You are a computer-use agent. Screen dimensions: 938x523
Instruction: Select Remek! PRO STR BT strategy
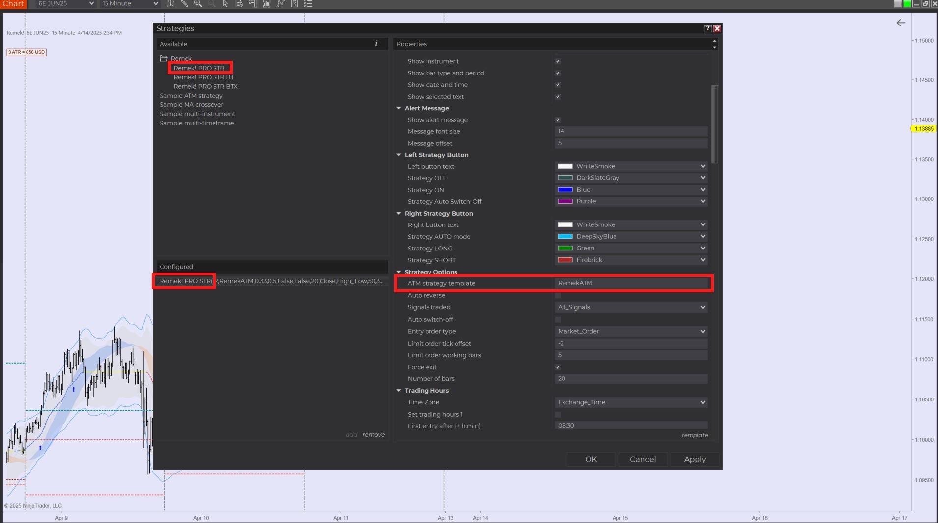pyautogui.click(x=204, y=77)
